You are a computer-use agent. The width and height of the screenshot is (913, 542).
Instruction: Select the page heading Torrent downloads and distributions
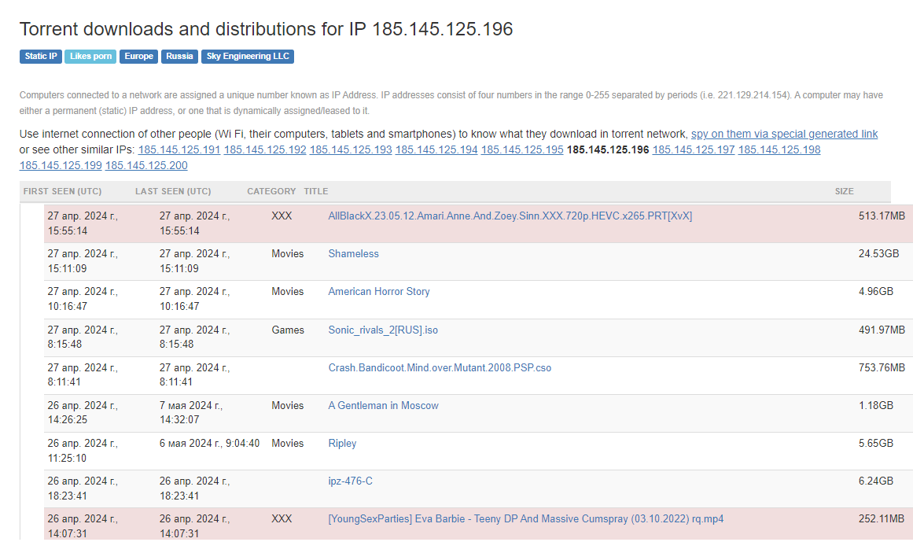266,29
